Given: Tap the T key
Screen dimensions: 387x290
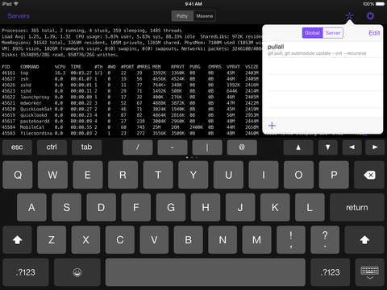Looking at the screenshot, I should pyautogui.click(x=158, y=175).
